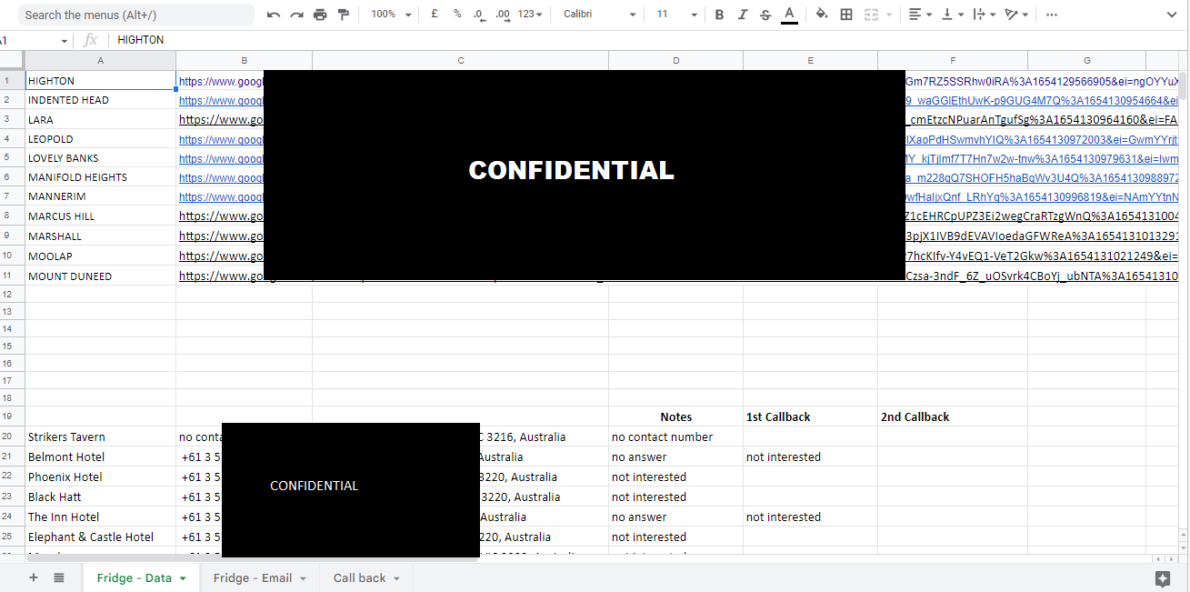Image resolution: width=1190 pixels, height=592 pixels.
Task: Select the Phoenix Hotel cell
Action: tap(101, 477)
